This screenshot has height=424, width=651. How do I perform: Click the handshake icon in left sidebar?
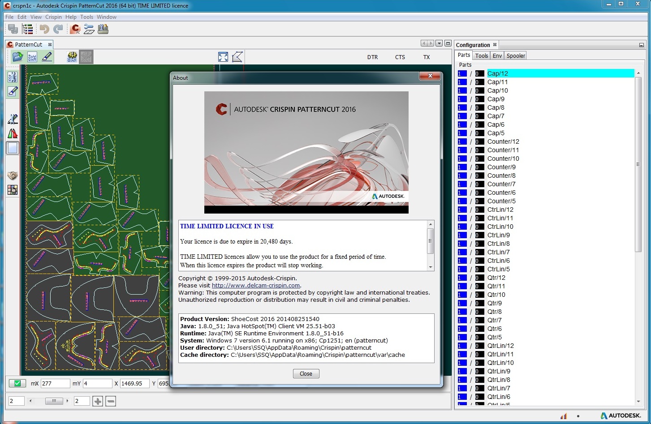coord(13,176)
